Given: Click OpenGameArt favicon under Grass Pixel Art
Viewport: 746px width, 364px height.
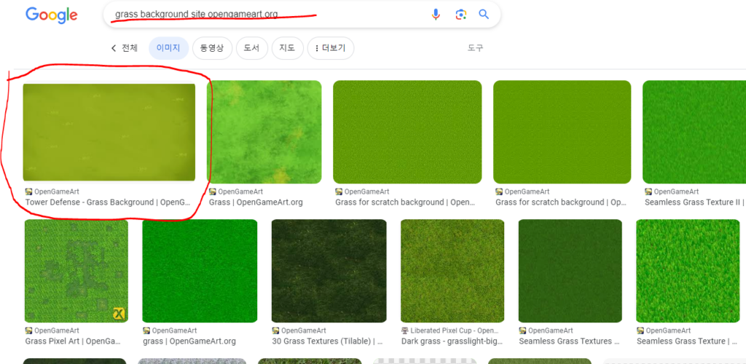Looking at the screenshot, I should click(x=29, y=331).
